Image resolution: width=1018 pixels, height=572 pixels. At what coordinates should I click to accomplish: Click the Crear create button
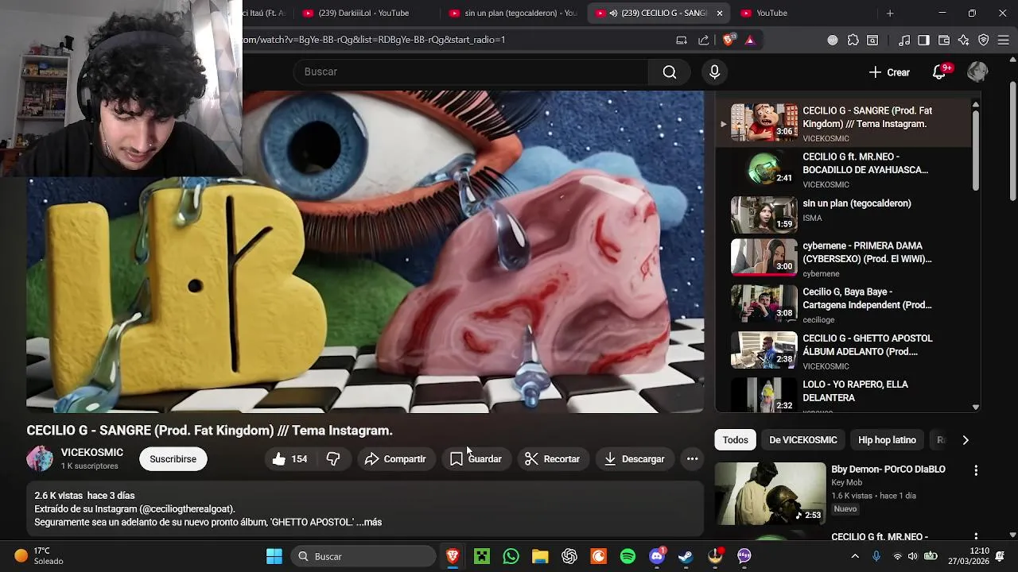[x=889, y=72]
